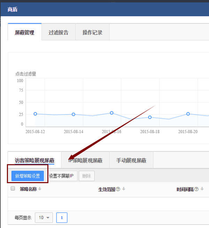
Task: Click the help icon beside 生效范围
Action: (118, 189)
